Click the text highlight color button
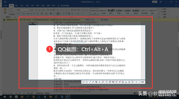The height and width of the screenshot is (99, 179). click(42, 13)
